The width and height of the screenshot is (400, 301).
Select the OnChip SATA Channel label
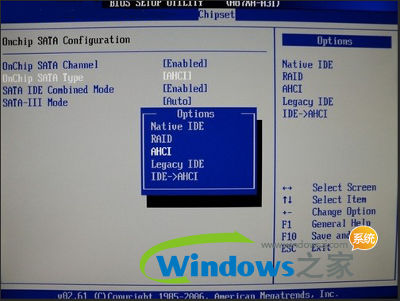[50, 65]
